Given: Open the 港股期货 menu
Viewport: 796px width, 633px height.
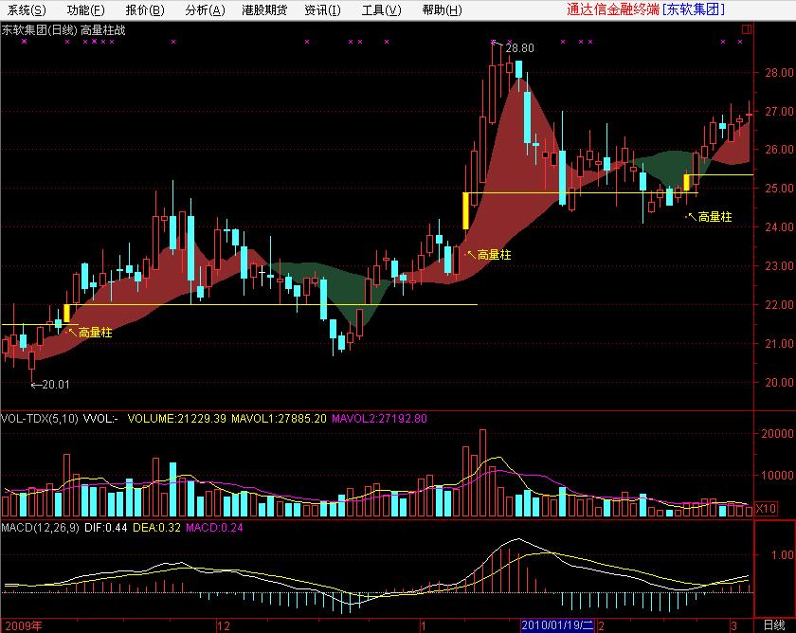Looking at the screenshot, I should pyautogui.click(x=264, y=10).
